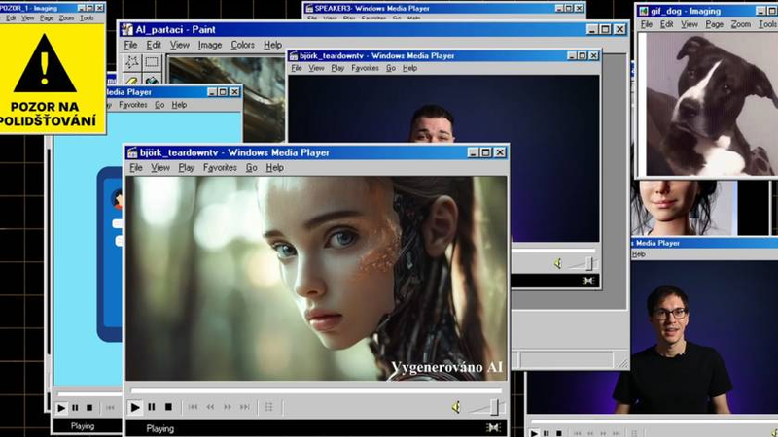Pause playback in the front björk_teardowntv player
Viewport: 778px width, 437px height.
152,407
